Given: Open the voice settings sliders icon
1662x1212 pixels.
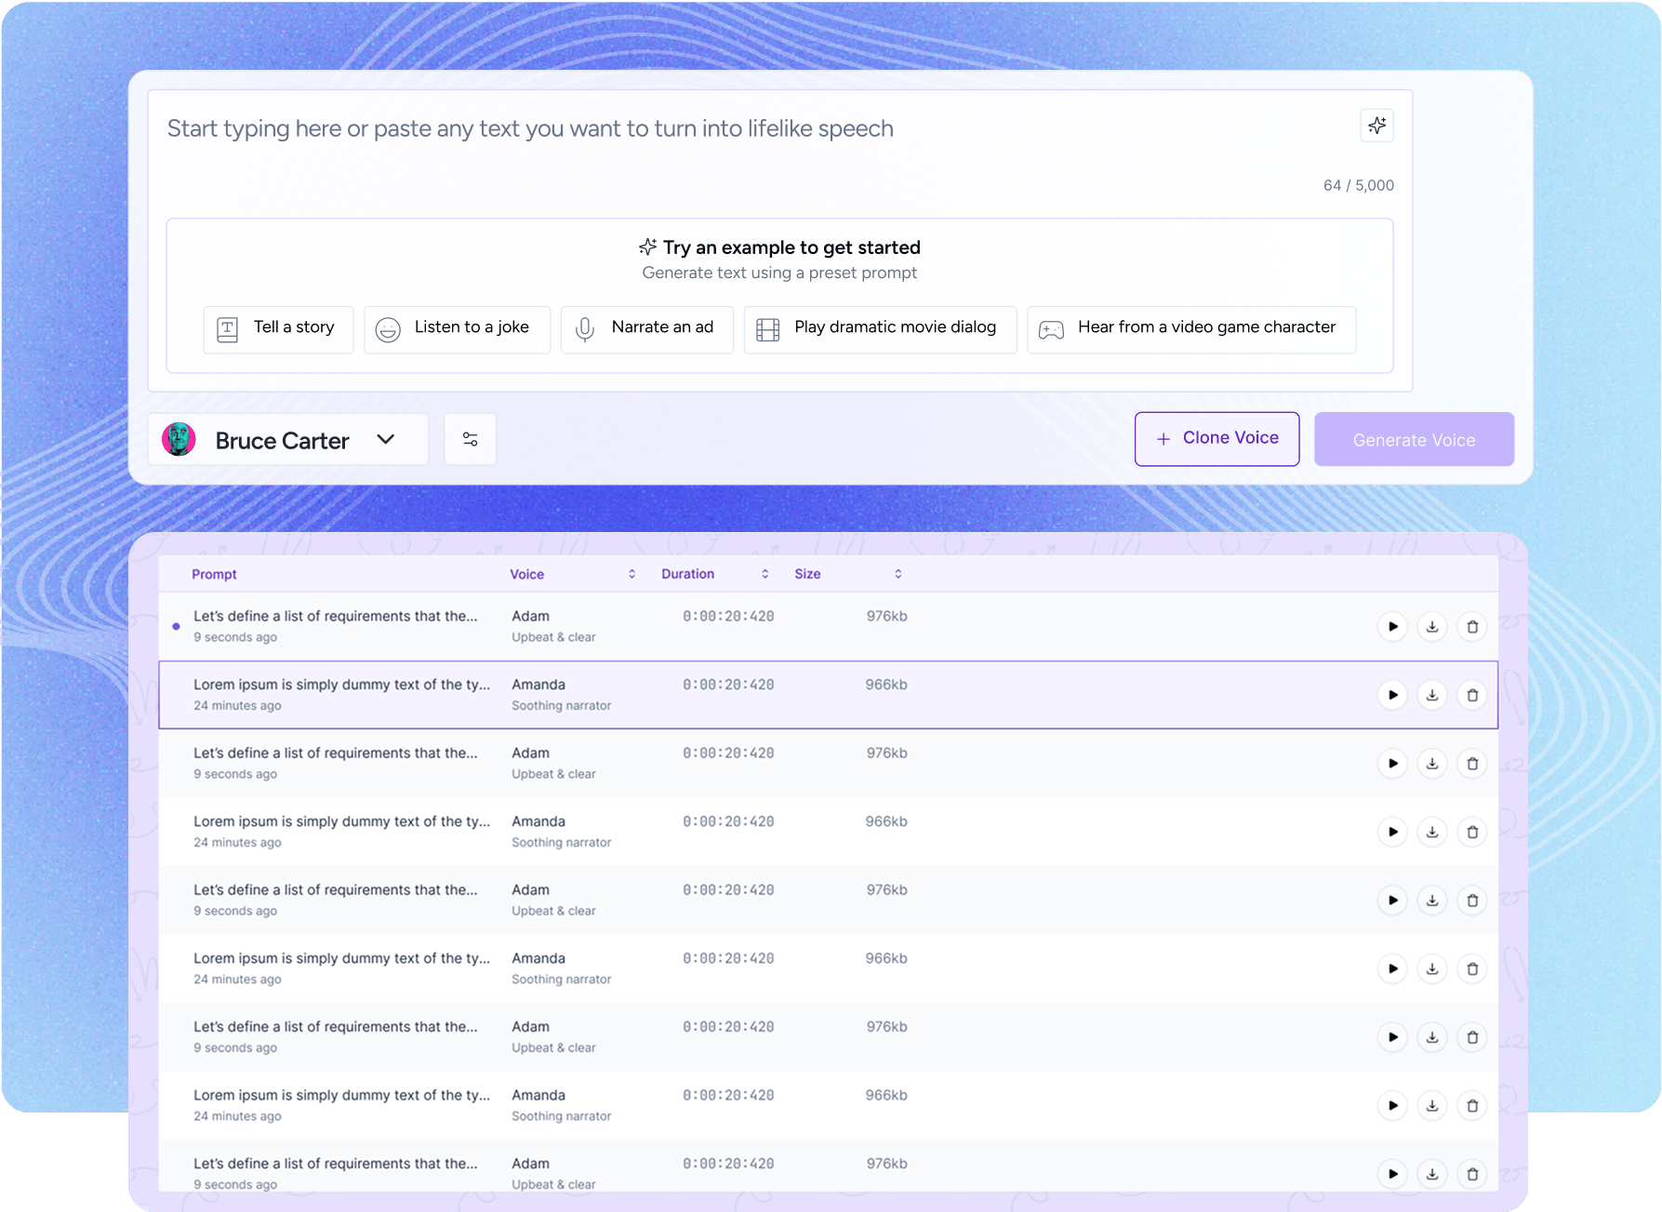Looking at the screenshot, I should coord(470,439).
